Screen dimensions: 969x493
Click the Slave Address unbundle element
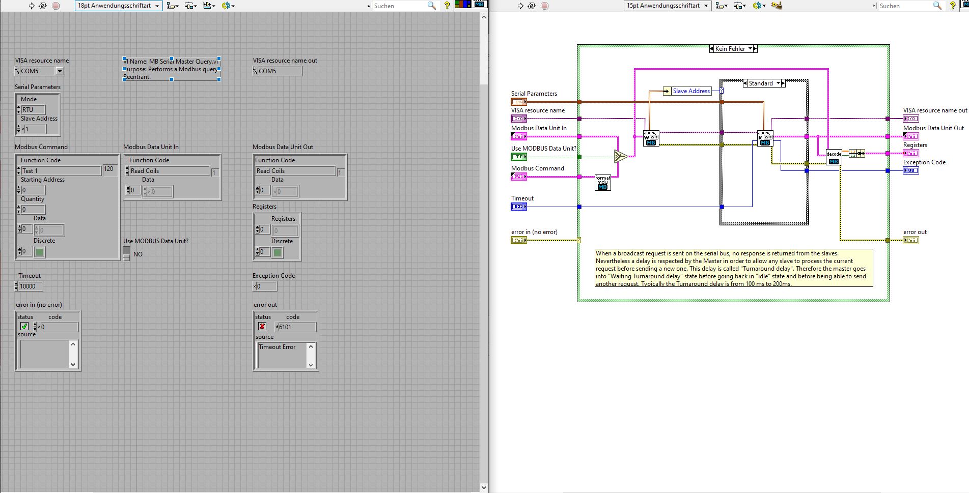pos(690,91)
